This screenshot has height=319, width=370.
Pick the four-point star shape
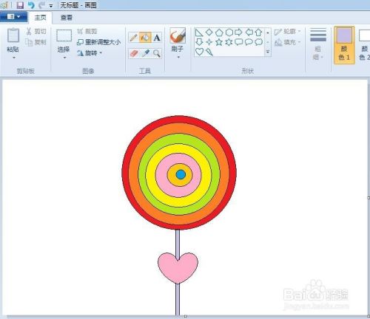pos(209,42)
